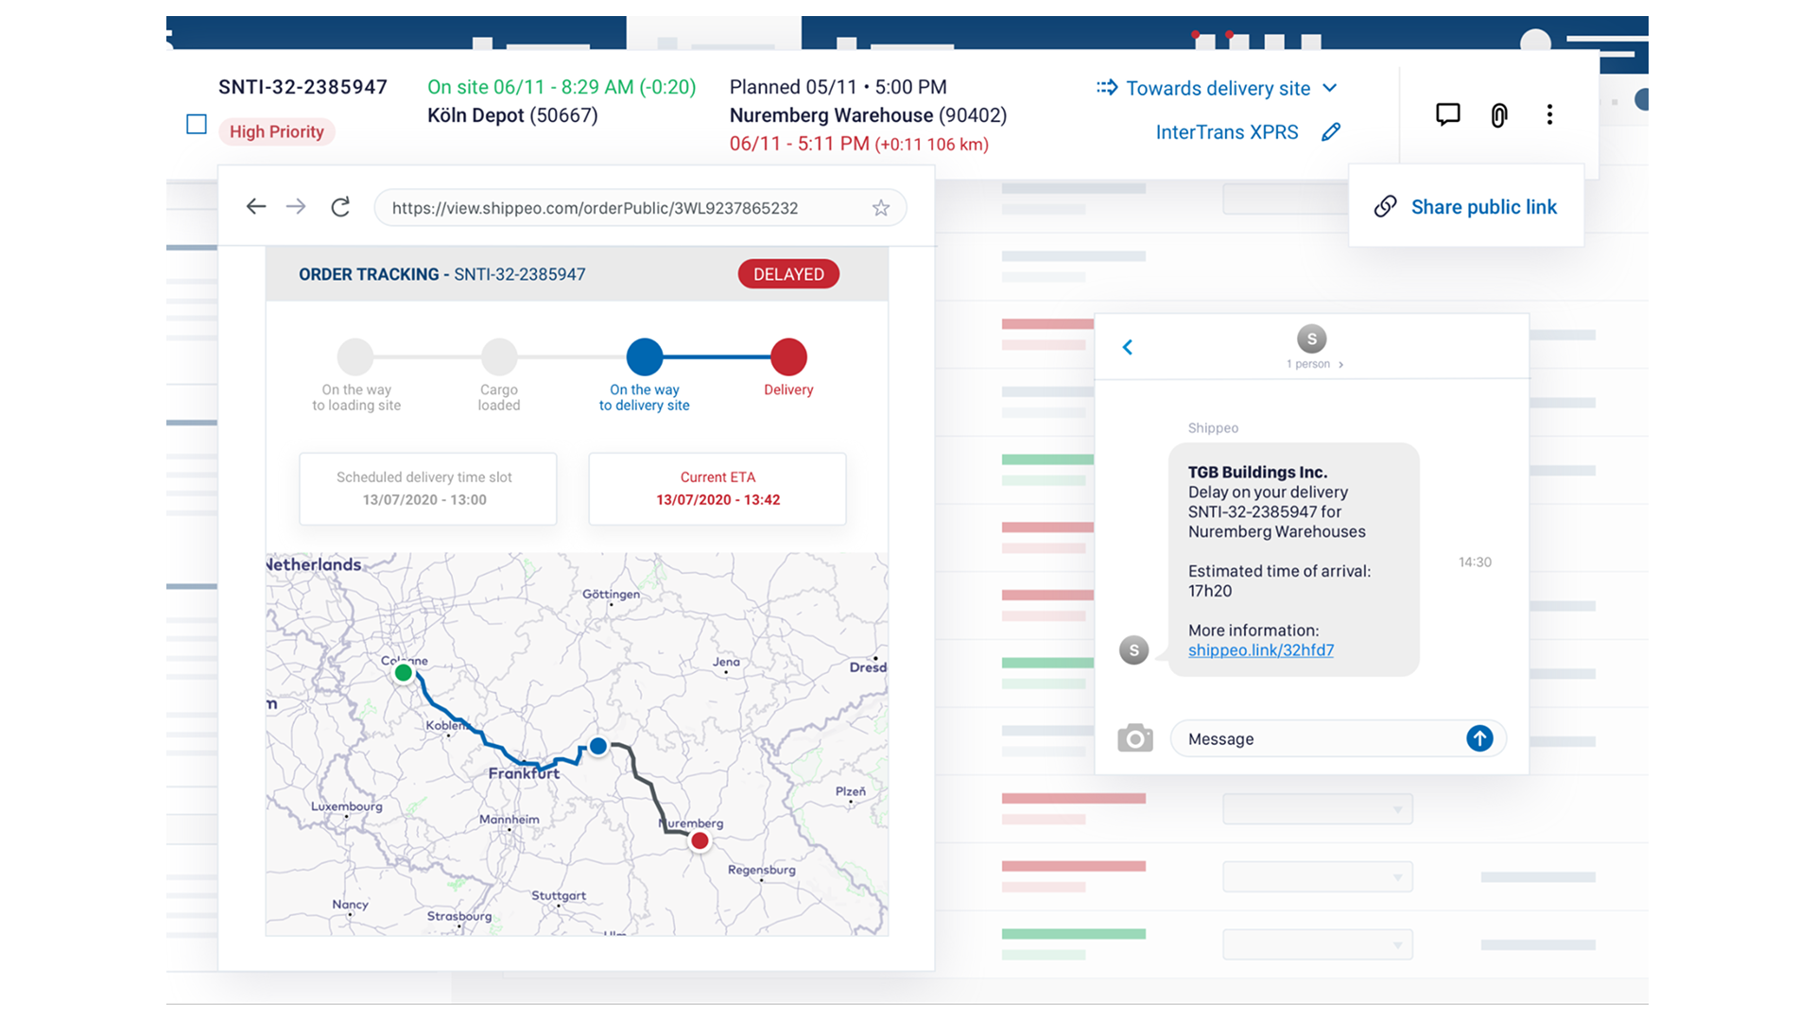Go back using the chat back chevron

pyautogui.click(x=1127, y=347)
